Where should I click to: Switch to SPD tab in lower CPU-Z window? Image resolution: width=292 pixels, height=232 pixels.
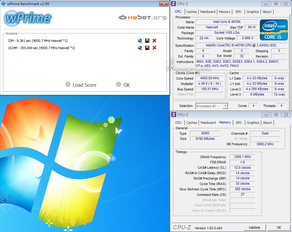click(238, 123)
